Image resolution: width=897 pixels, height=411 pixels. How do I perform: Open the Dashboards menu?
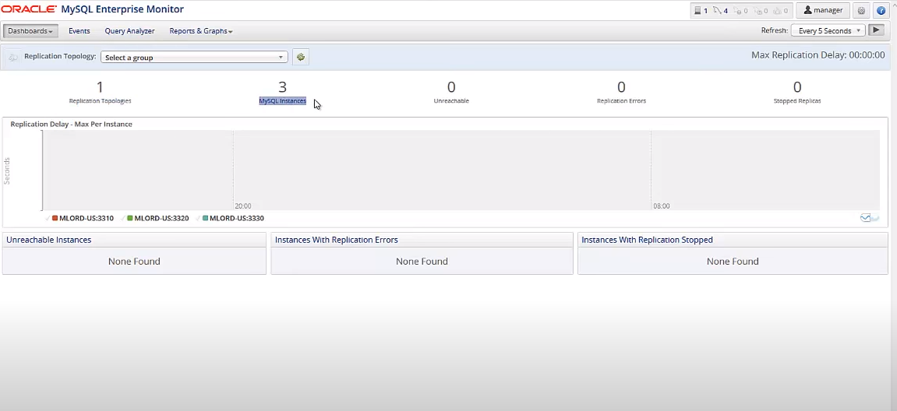[x=30, y=31]
